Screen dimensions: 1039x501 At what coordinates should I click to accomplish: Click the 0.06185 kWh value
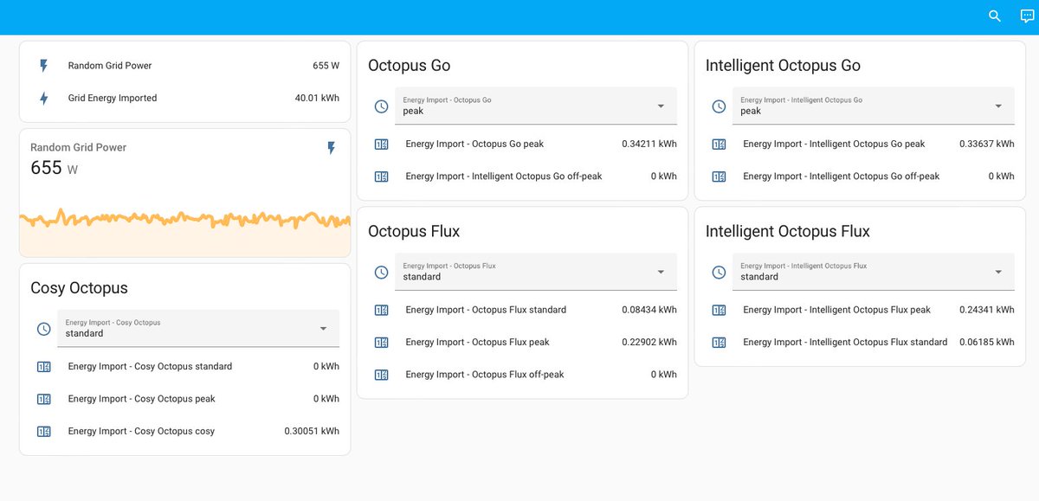(987, 343)
